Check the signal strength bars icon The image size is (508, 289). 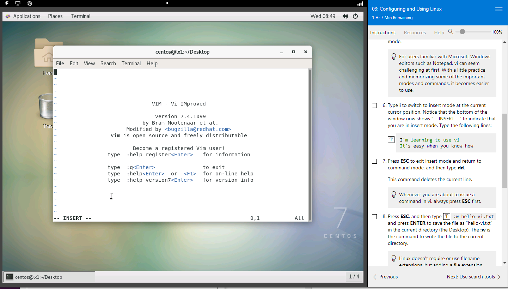(x=360, y=4)
